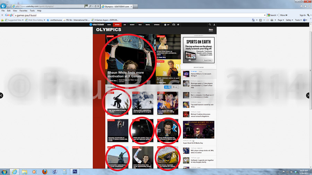This screenshot has height=175, width=312.
Task: Open the Windows Start button
Action: click(x=5, y=172)
